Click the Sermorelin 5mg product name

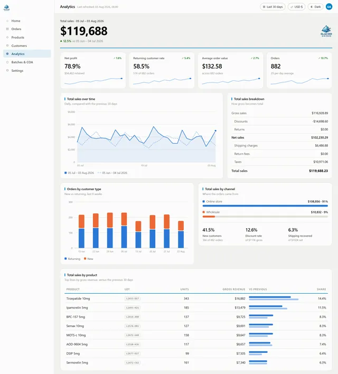[77, 362]
